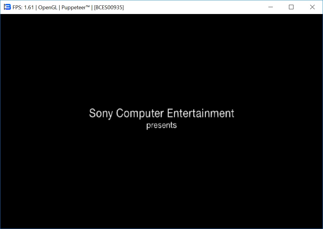Click the word Sony in the splash
This screenshot has width=323, height=229.
coord(101,114)
